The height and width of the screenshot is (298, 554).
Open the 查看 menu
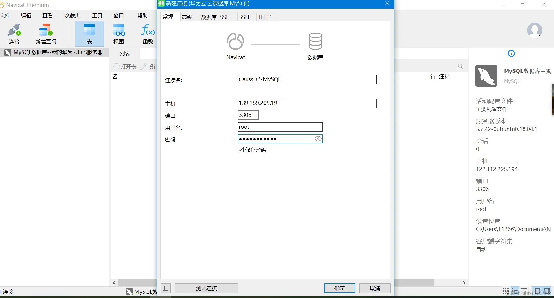[48, 16]
